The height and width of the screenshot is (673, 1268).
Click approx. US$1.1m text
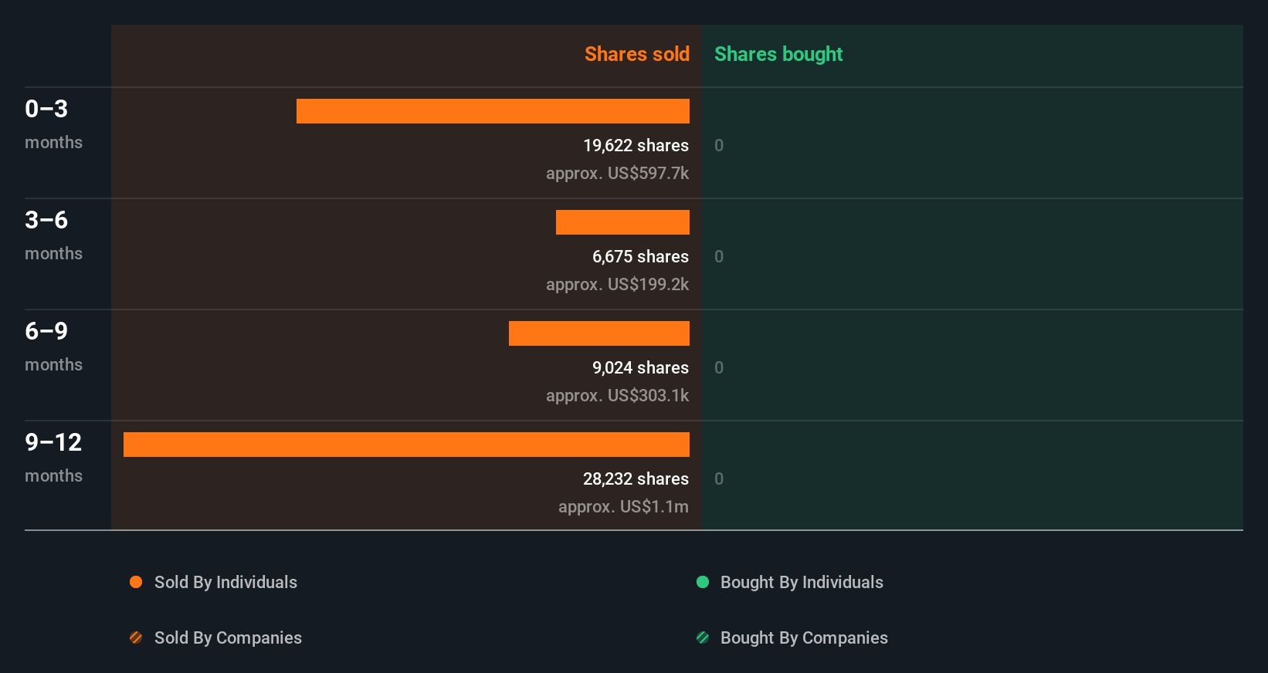tap(623, 506)
